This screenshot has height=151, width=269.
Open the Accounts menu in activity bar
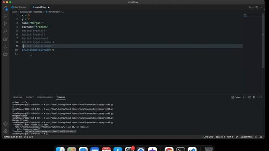[5, 124]
